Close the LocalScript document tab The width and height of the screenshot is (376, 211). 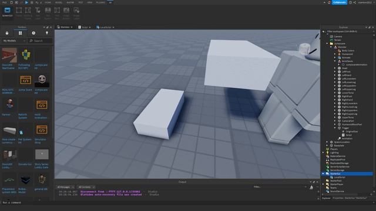113,28
